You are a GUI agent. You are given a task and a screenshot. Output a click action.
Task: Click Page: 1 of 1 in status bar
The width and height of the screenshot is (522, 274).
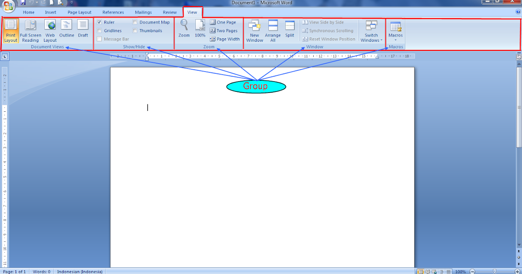point(14,271)
